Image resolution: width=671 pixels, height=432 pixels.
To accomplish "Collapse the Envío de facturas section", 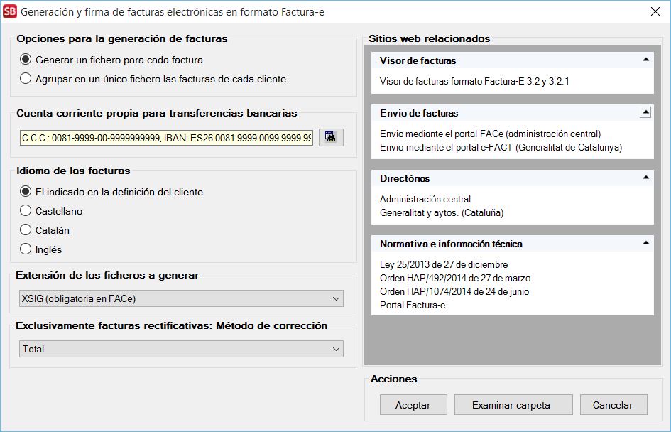I will pyautogui.click(x=645, y=112).
